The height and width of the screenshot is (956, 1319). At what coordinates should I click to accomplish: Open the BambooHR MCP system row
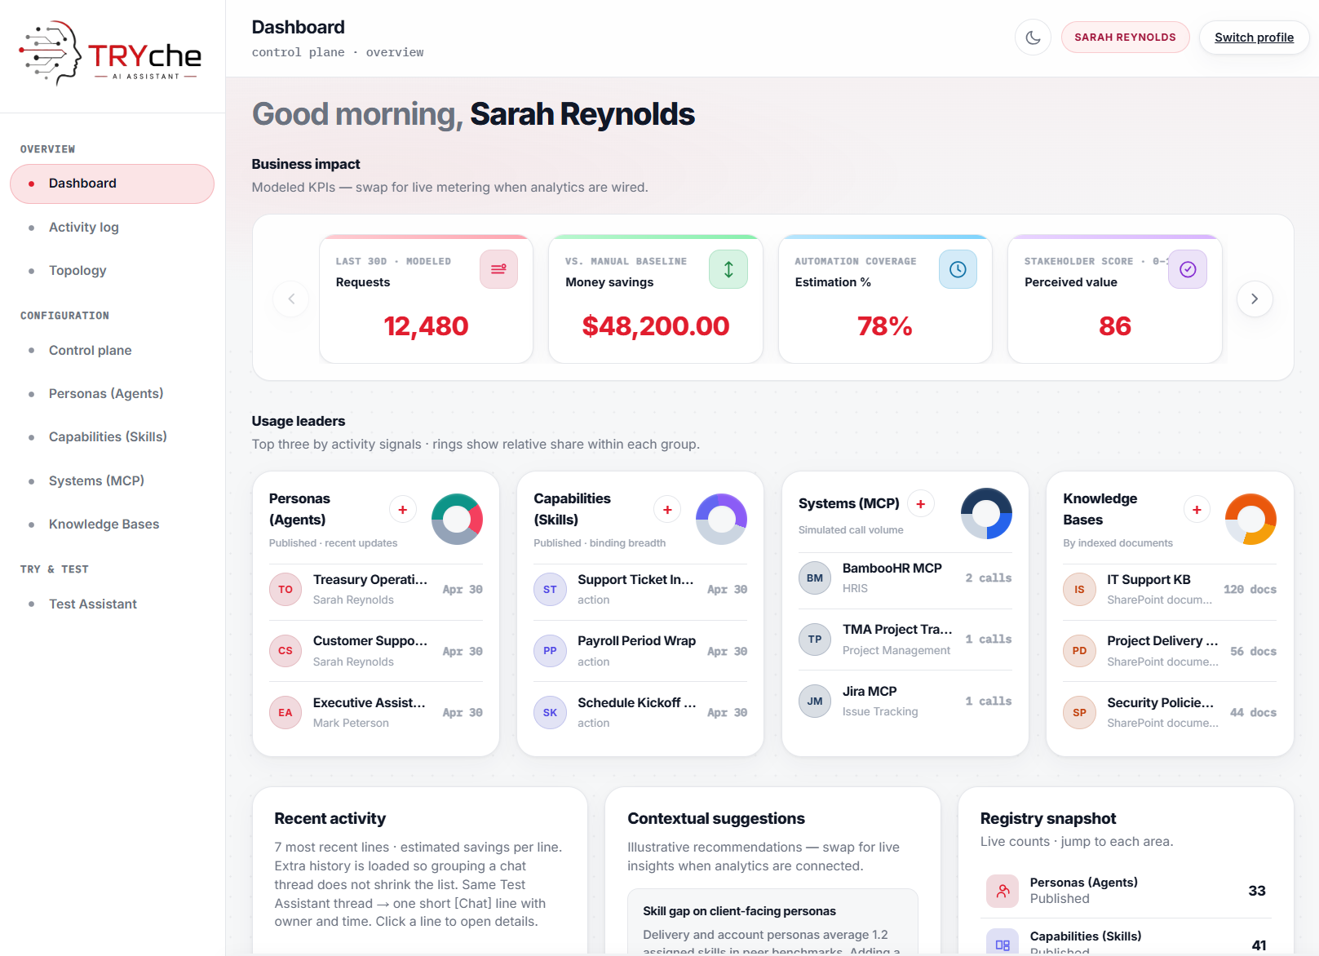point(905,578)
